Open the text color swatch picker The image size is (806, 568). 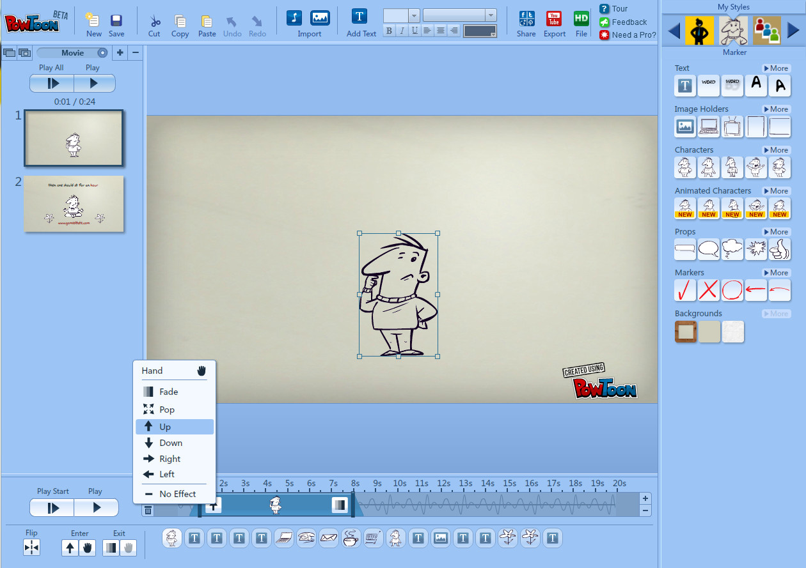480,31
